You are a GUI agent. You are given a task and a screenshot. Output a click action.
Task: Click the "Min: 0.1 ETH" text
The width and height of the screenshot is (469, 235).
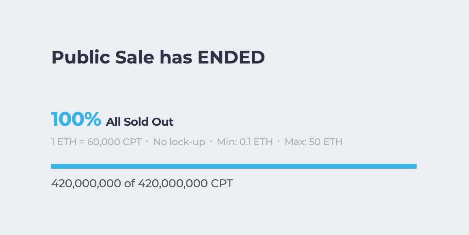[245, 142]
